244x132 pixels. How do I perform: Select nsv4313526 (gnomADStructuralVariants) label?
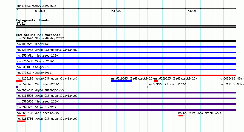pos(47,96)
